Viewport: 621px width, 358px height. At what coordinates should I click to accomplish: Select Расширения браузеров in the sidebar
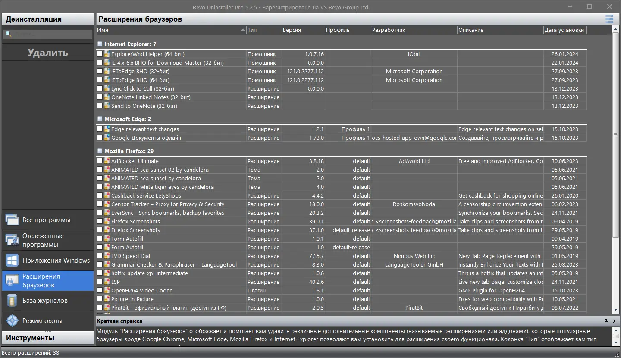click(x=48, y=281)
